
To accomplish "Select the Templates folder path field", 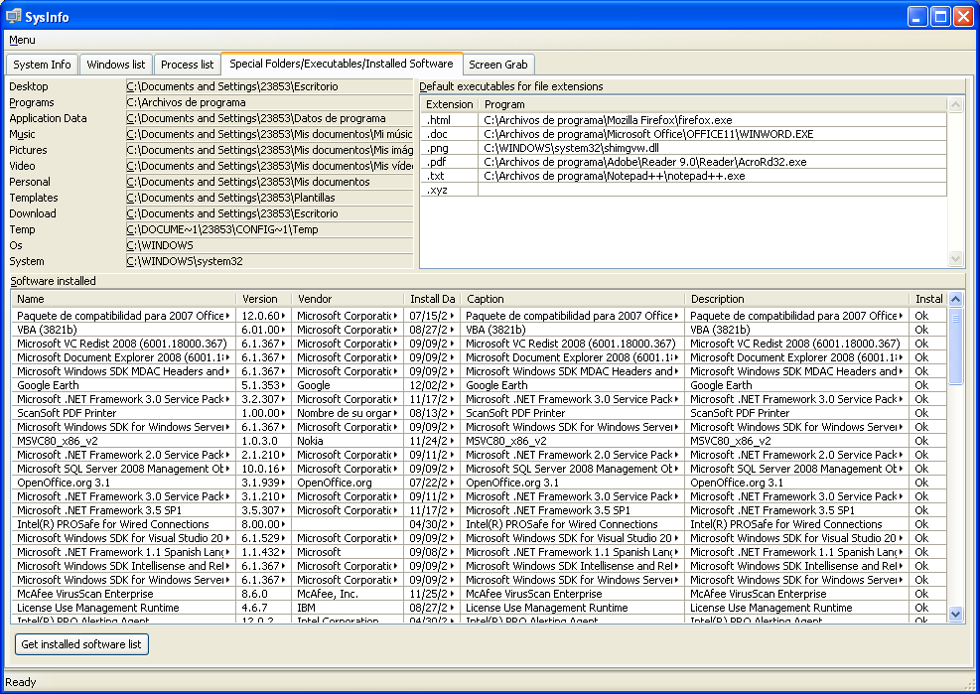I will click(x=269, y=198).
